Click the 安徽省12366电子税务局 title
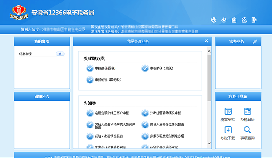The height and width of the screenshot is (158, 272). click(63, 13)
